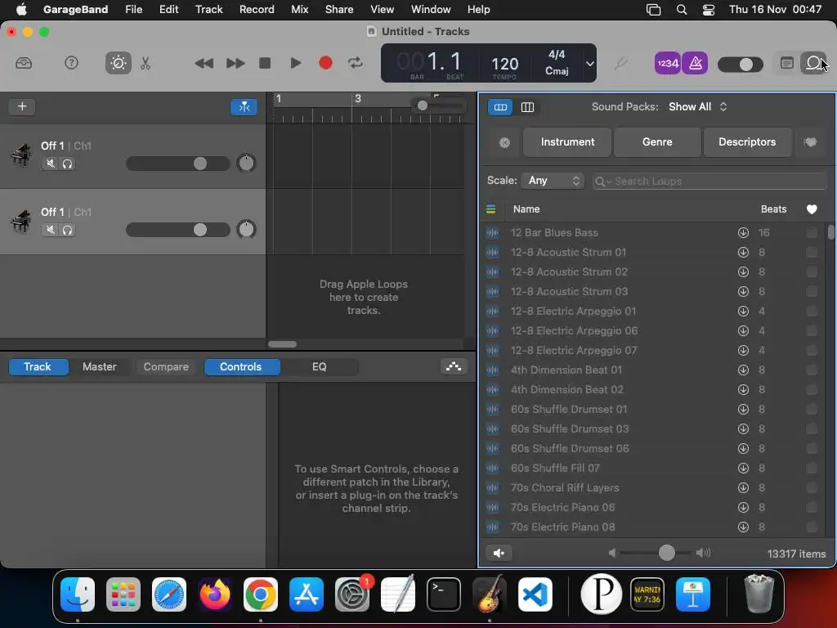Open the GarageBand Mix menu
The width and height of the screenshot is (837, 628).
(299, 9)
